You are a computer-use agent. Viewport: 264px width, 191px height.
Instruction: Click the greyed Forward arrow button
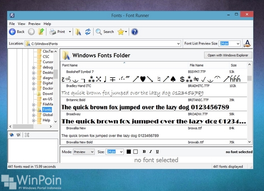tap(31, 32)
